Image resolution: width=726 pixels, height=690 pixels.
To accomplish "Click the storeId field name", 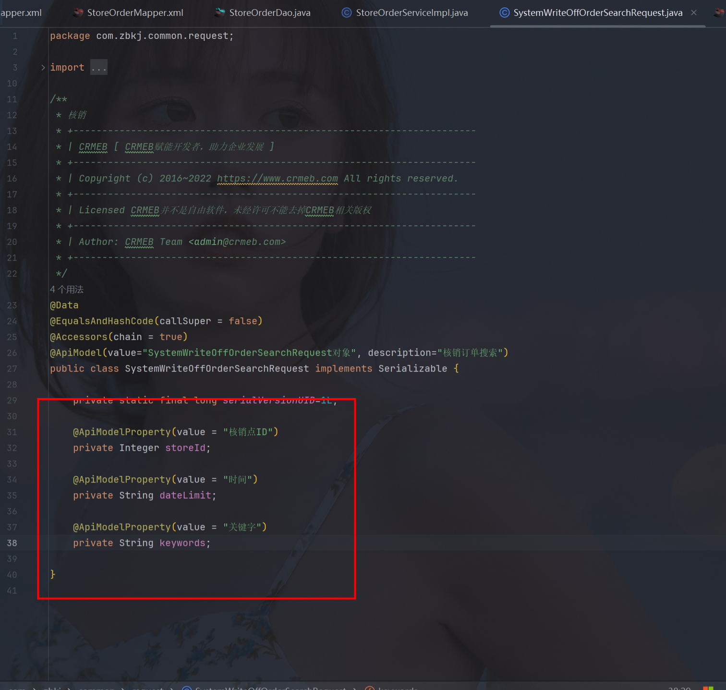I will click(185, 448).
